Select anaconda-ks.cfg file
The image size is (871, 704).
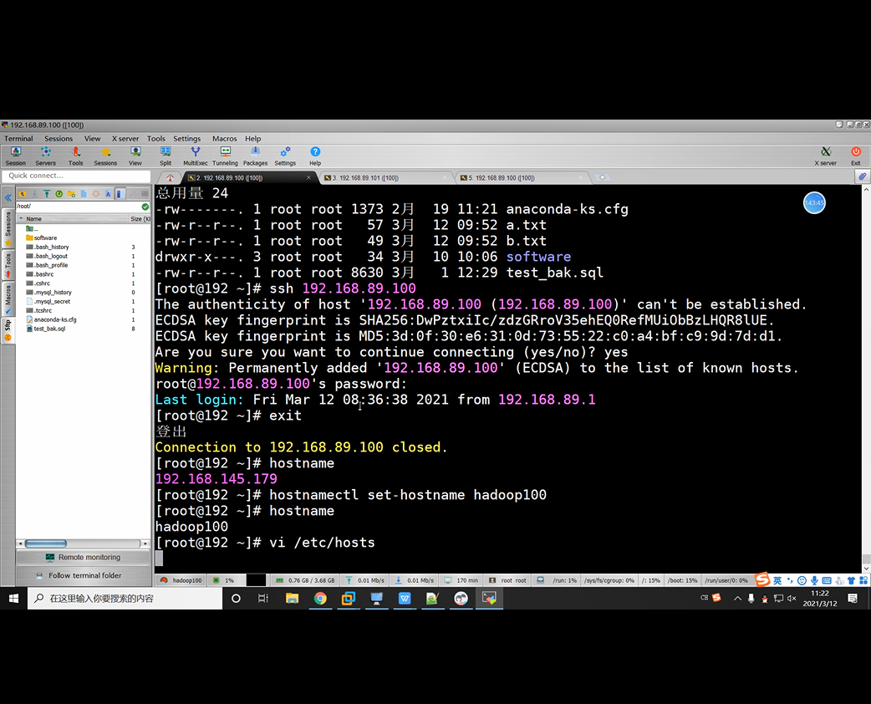tap(52, 319)
